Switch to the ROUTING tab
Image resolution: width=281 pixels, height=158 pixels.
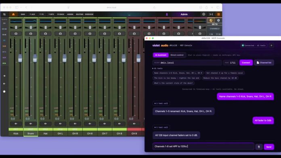[80, 15]
